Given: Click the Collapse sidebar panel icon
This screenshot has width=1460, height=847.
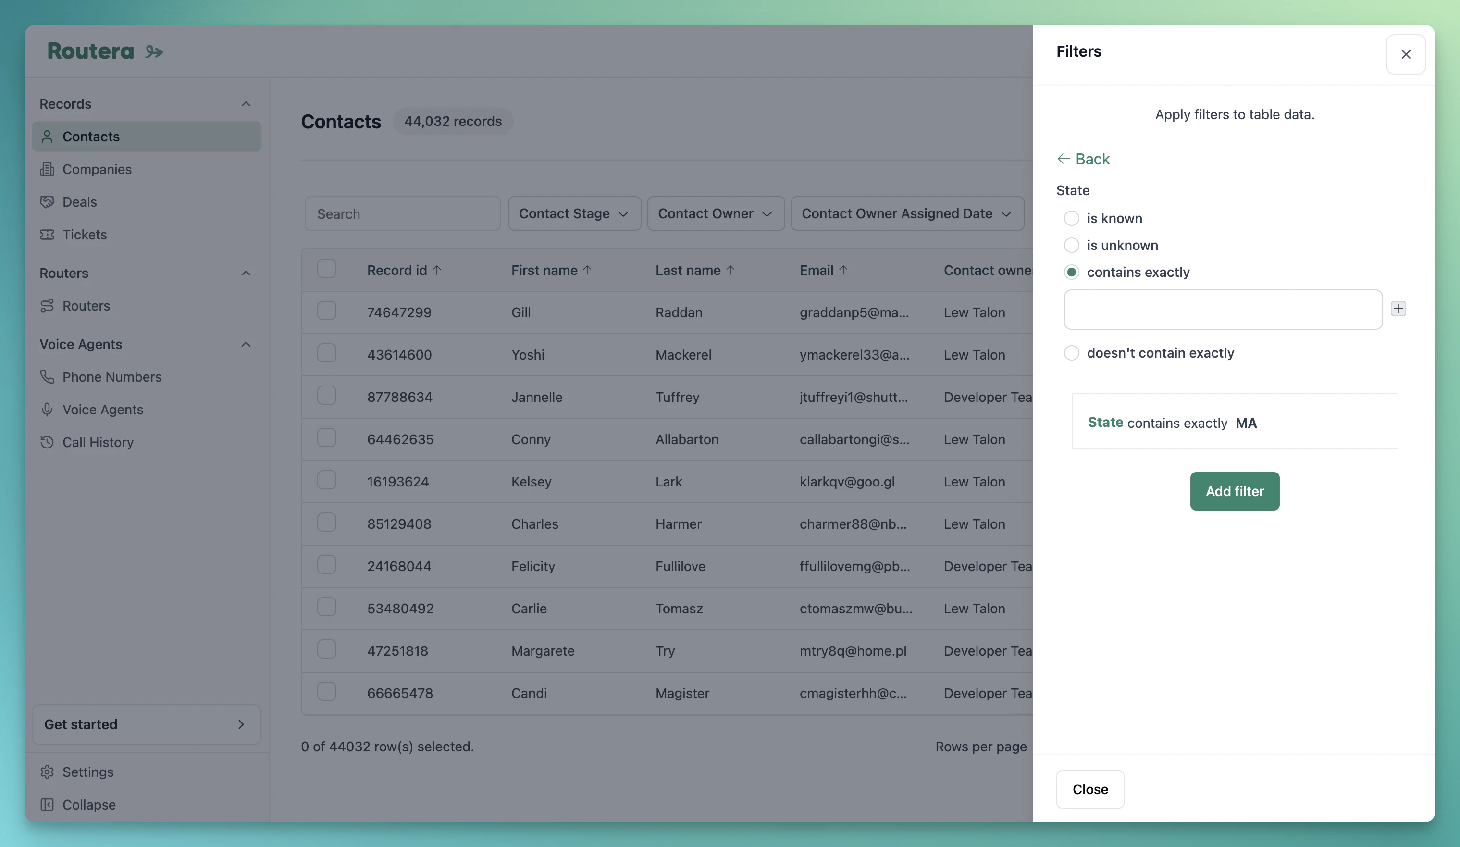Looking at the screenshot, I should pos(47,805).
